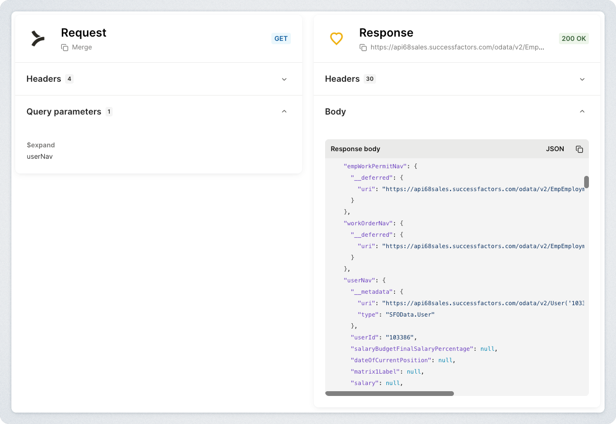This screenshot has width=616, height=424.
Task: Collapse the Response Body section
Action: (x=582, y=111)
